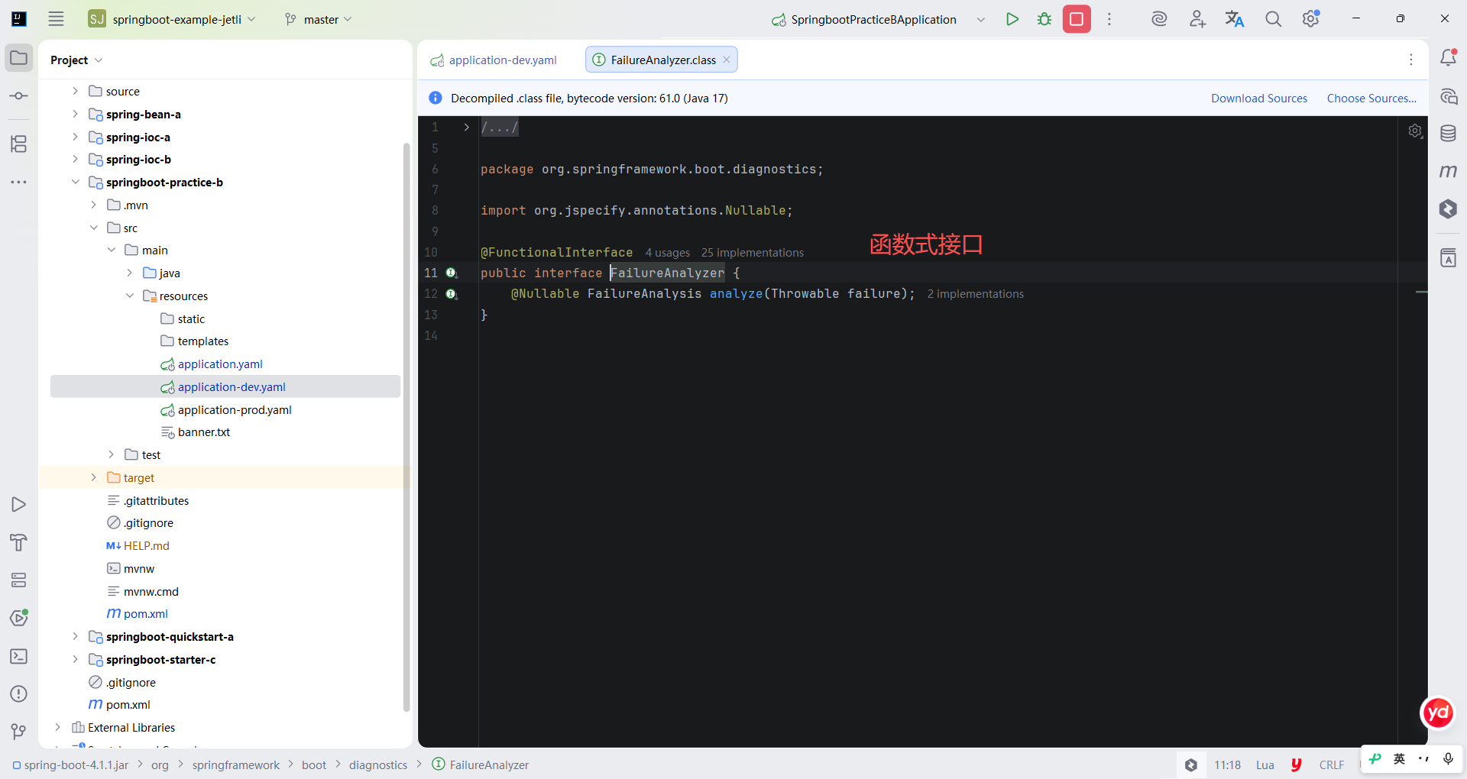Open the Notifications bell
The image size is (1467, 779).
[1448, 57]
